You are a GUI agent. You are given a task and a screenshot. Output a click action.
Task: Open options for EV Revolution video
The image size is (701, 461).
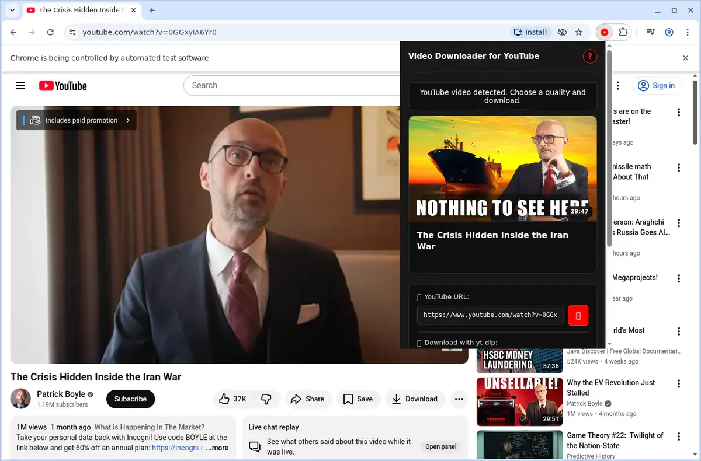point(679,384)
